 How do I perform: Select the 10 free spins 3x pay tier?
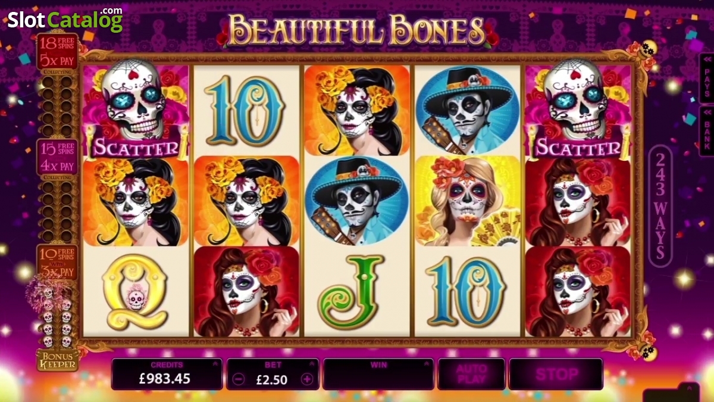click(57, 262)
